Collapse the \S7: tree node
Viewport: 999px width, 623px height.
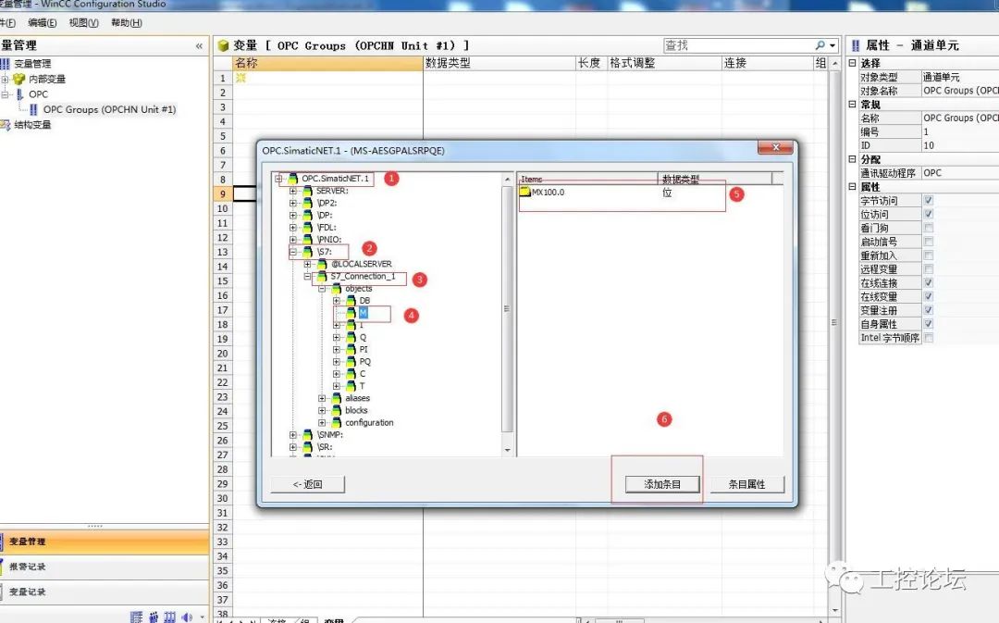(x=293, y=252)
